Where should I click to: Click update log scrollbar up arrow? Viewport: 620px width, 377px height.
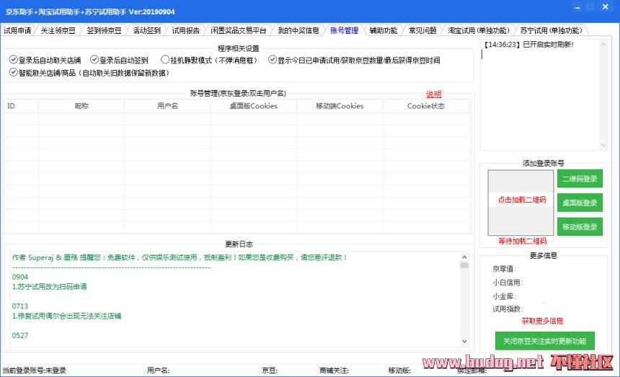464,257
